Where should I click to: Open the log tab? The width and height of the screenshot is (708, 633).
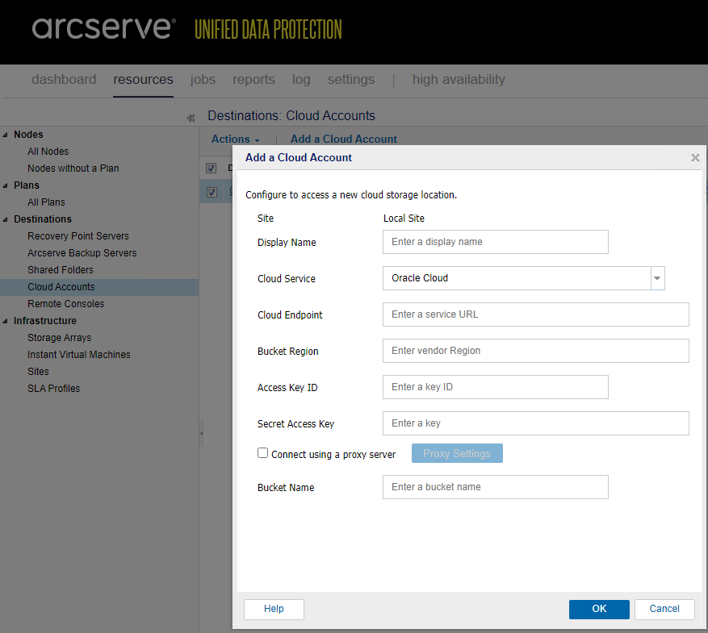click(x=301, y=79)
